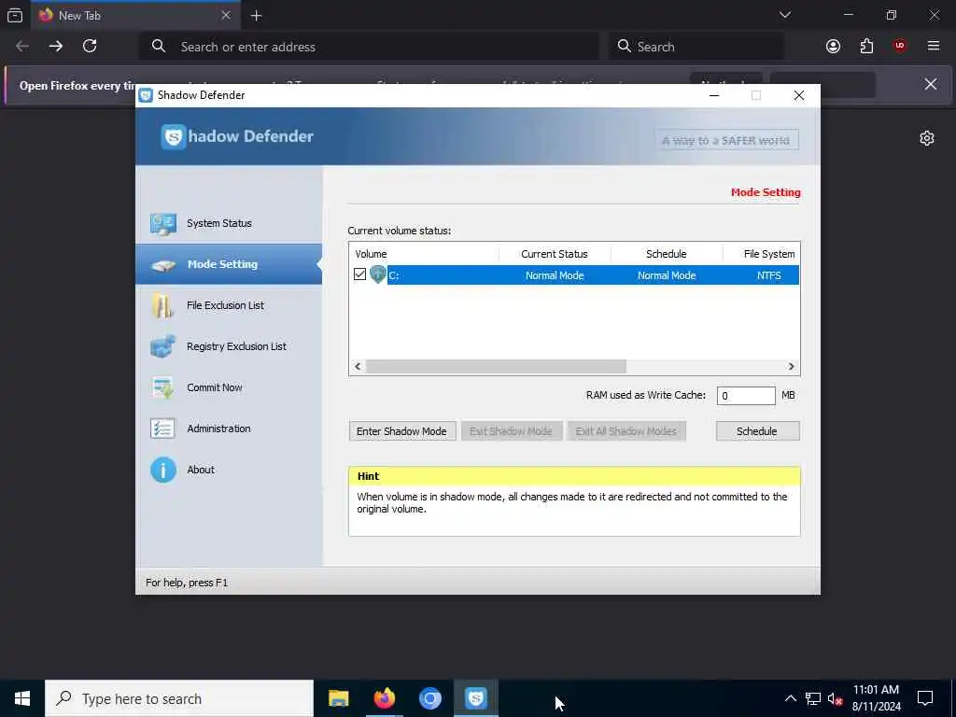Open the Windows notification center
The width and height of the screenshot is (956, 717).
pyautogui.click(x=925, y=698)
